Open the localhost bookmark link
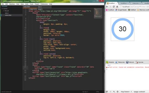The height and width of the screenshot is (93, 149). click(x=111, y=10)
